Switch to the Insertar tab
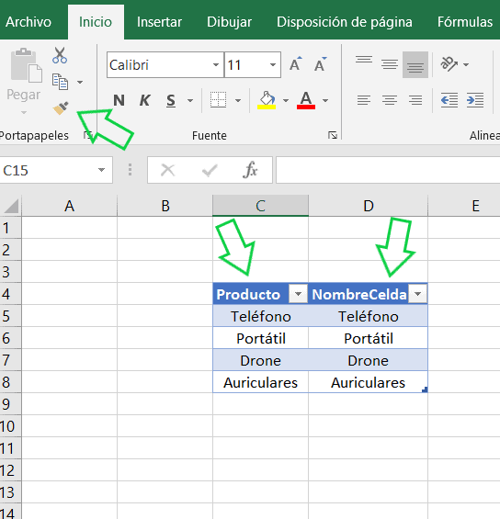Image resolution: width=500 pixels, height=519 pixels. point(159,22)
